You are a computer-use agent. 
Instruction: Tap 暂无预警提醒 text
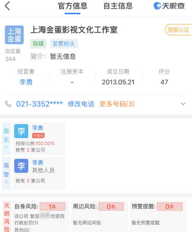(145, 223)
